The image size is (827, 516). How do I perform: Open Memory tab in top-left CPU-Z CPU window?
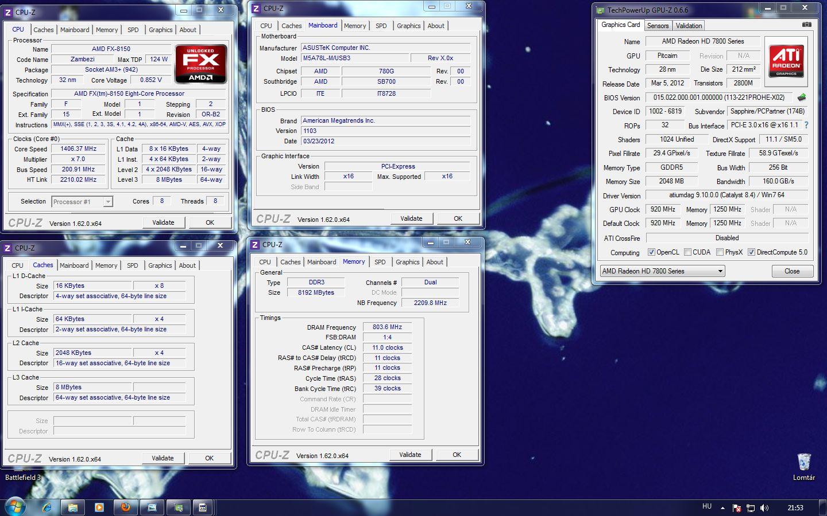[107, 30]
